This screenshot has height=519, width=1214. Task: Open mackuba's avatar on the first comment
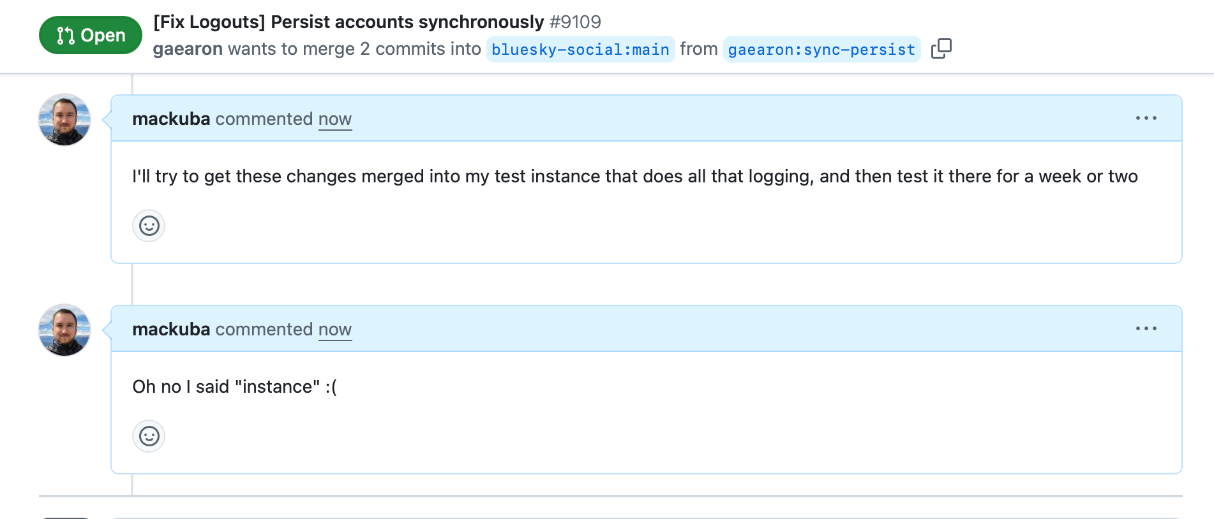64,120
